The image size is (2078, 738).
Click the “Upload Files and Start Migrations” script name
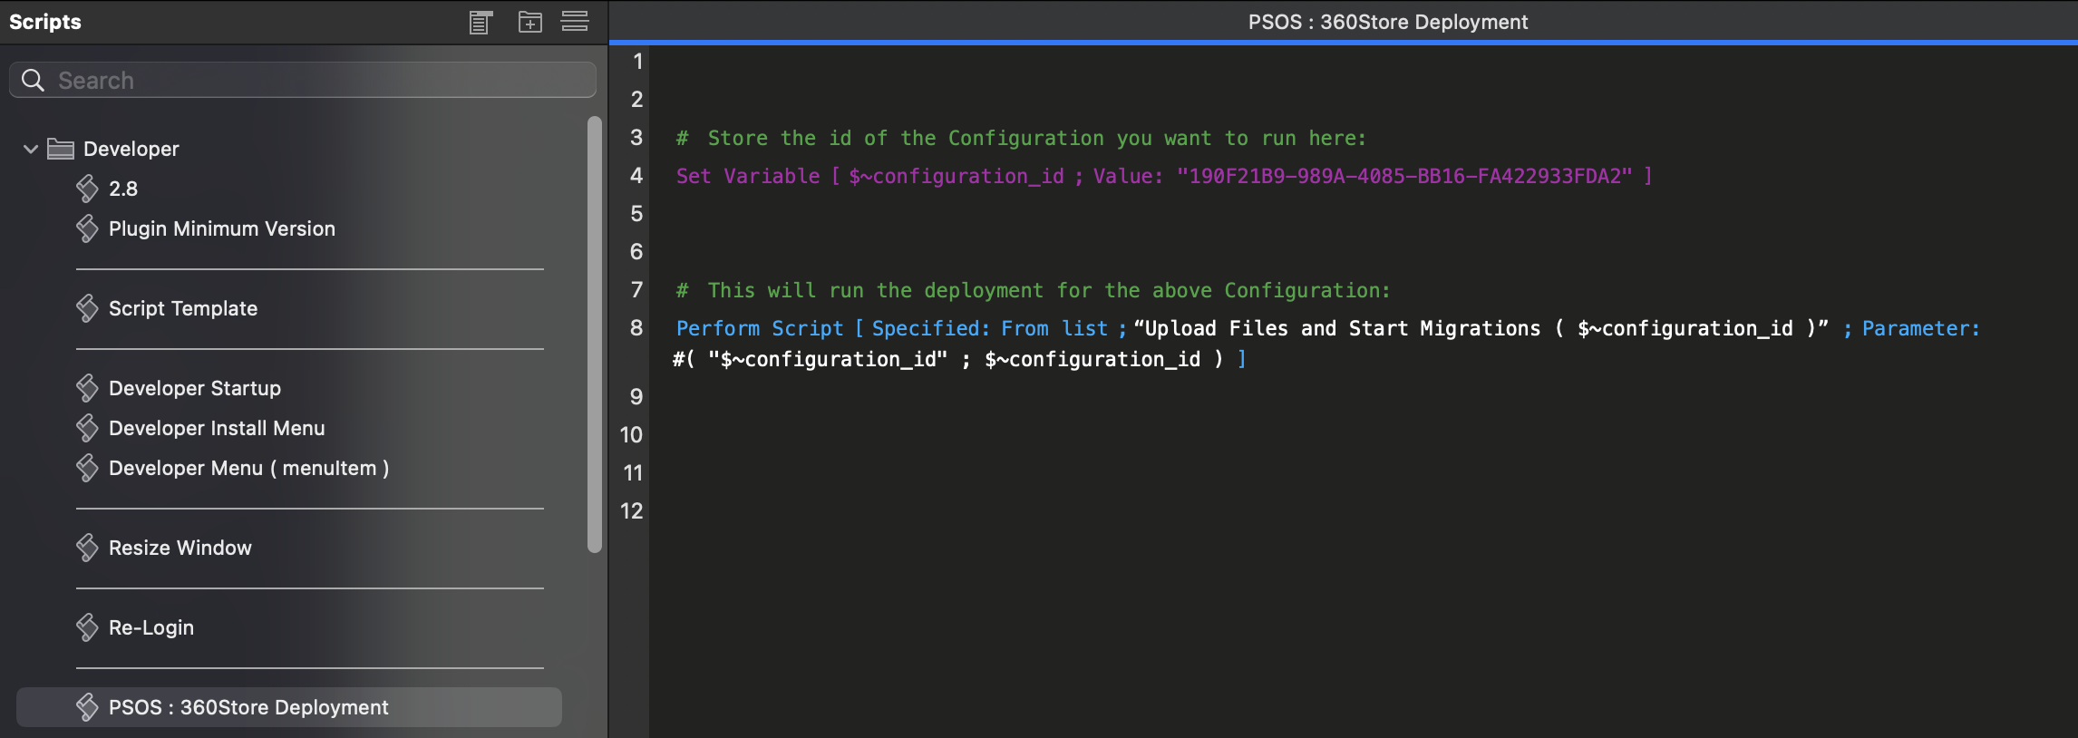click(x=1481, y=328)
